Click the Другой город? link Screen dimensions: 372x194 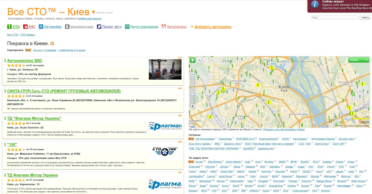tap(104, 12)
